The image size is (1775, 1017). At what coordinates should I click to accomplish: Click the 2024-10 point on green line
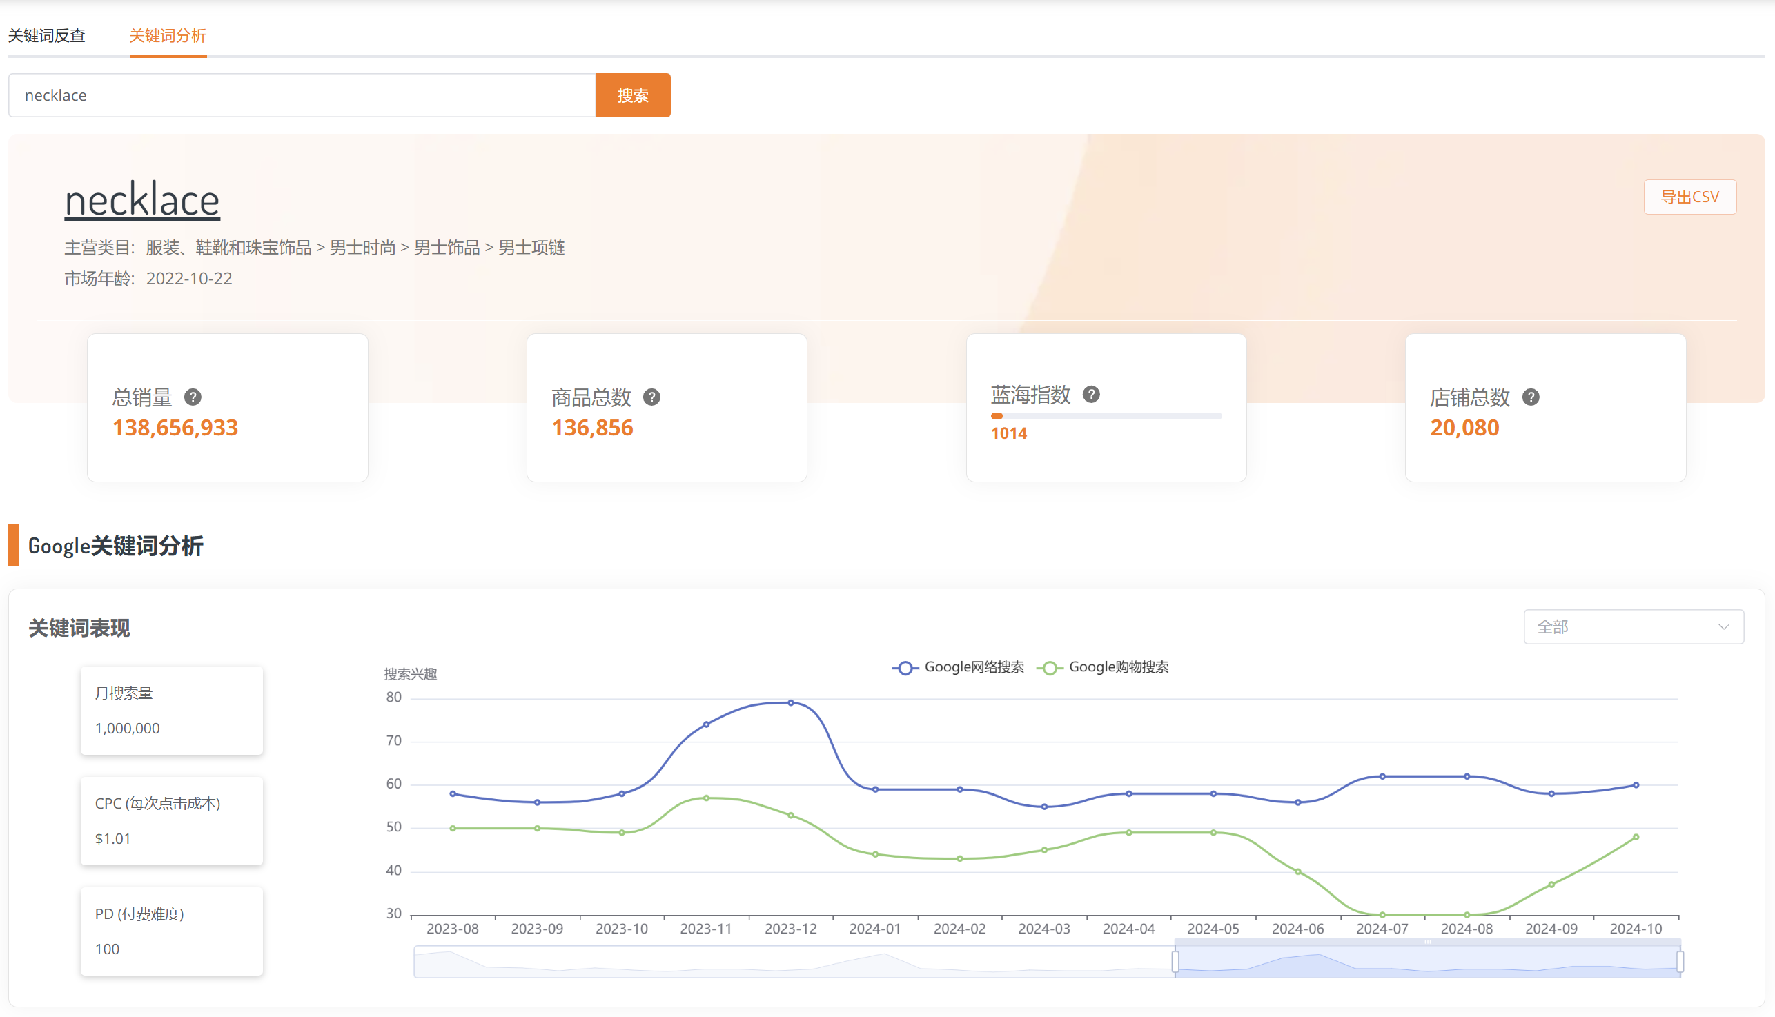point(1636,837)
